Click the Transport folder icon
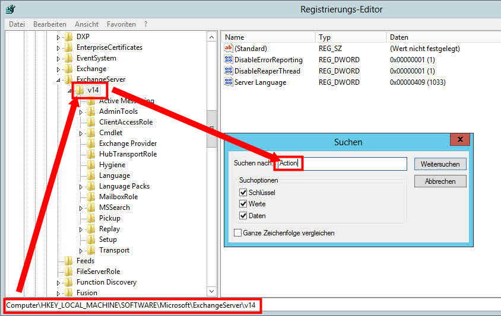Screen dimensions: 501x316 91,250
